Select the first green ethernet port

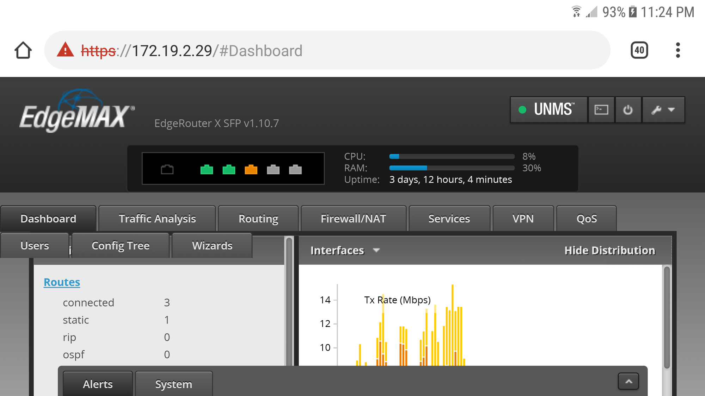click(x=207, y=170)
